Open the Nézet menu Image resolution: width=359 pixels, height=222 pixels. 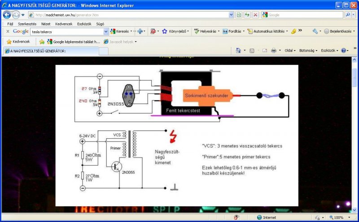(46, 24)
